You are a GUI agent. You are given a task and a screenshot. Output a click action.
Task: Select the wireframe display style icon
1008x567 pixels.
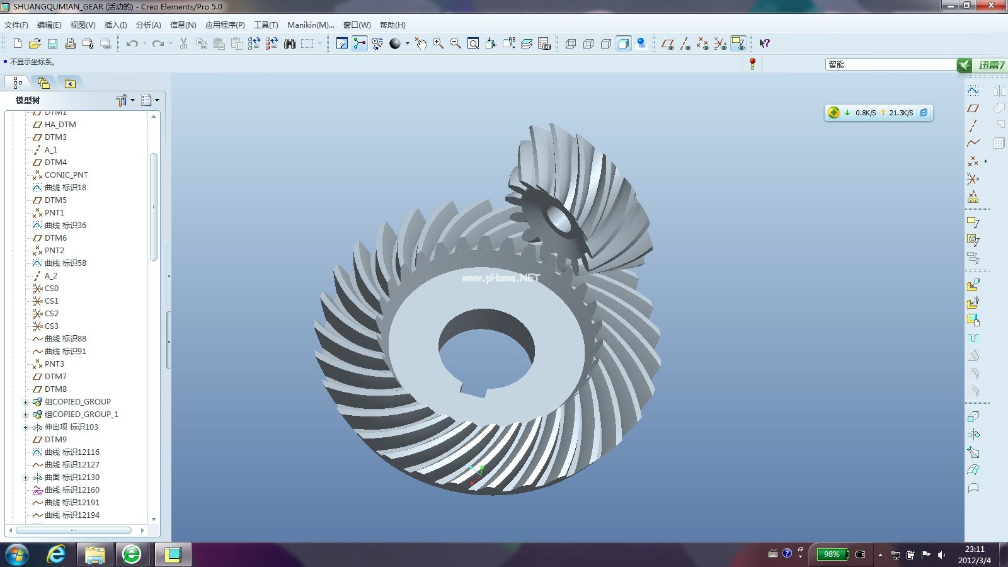pyautogui.click(x=571, y=43)
